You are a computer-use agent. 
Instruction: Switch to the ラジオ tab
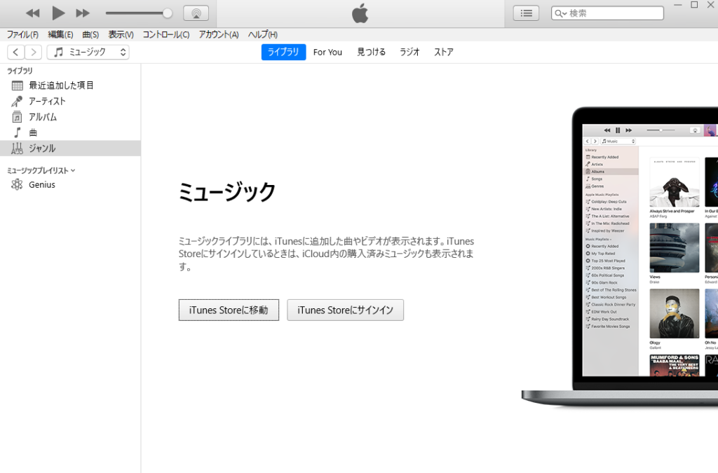(409, 52)
